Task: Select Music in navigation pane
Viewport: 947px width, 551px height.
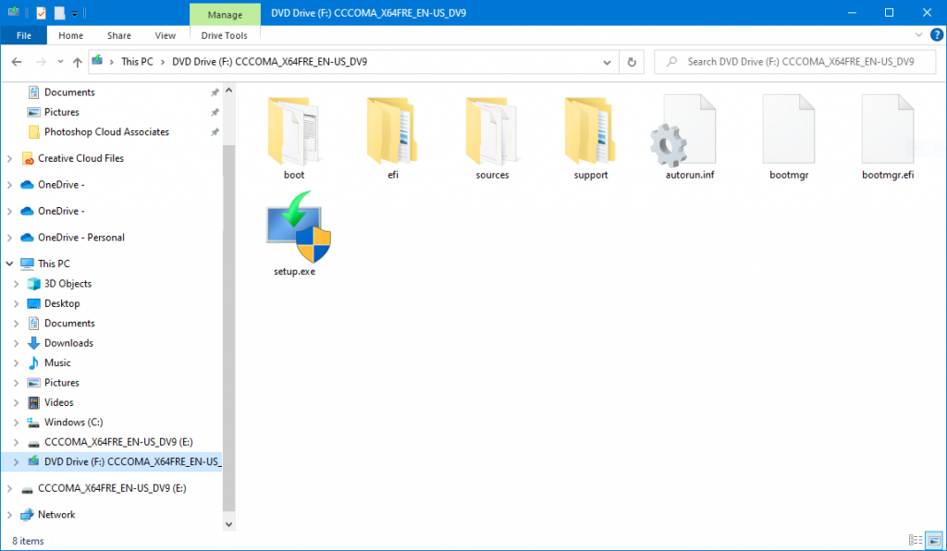Action: pyautogui.click(x=57, y=362)
